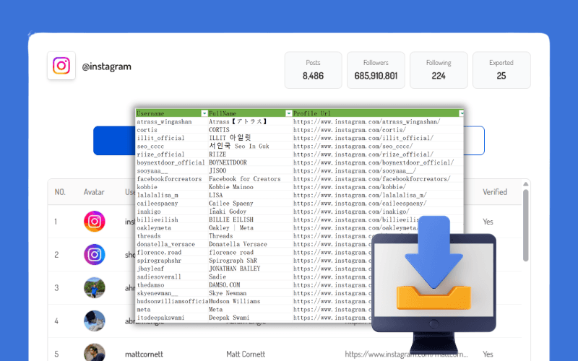The height and width of the screenshot is (361, 578).
Task: Open the cortis profile URL in spreadsheet
Action: pos(350,130)
